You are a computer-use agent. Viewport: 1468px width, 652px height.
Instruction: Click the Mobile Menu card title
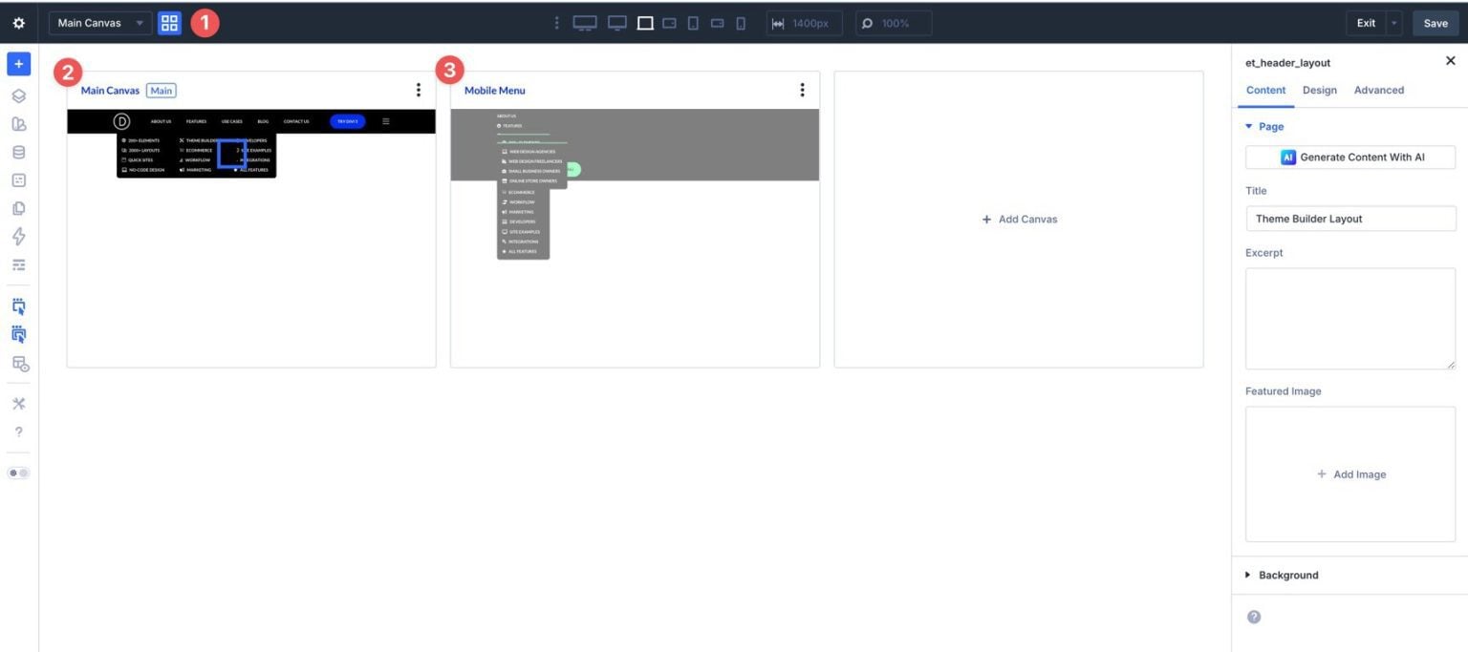click(494, 91)
